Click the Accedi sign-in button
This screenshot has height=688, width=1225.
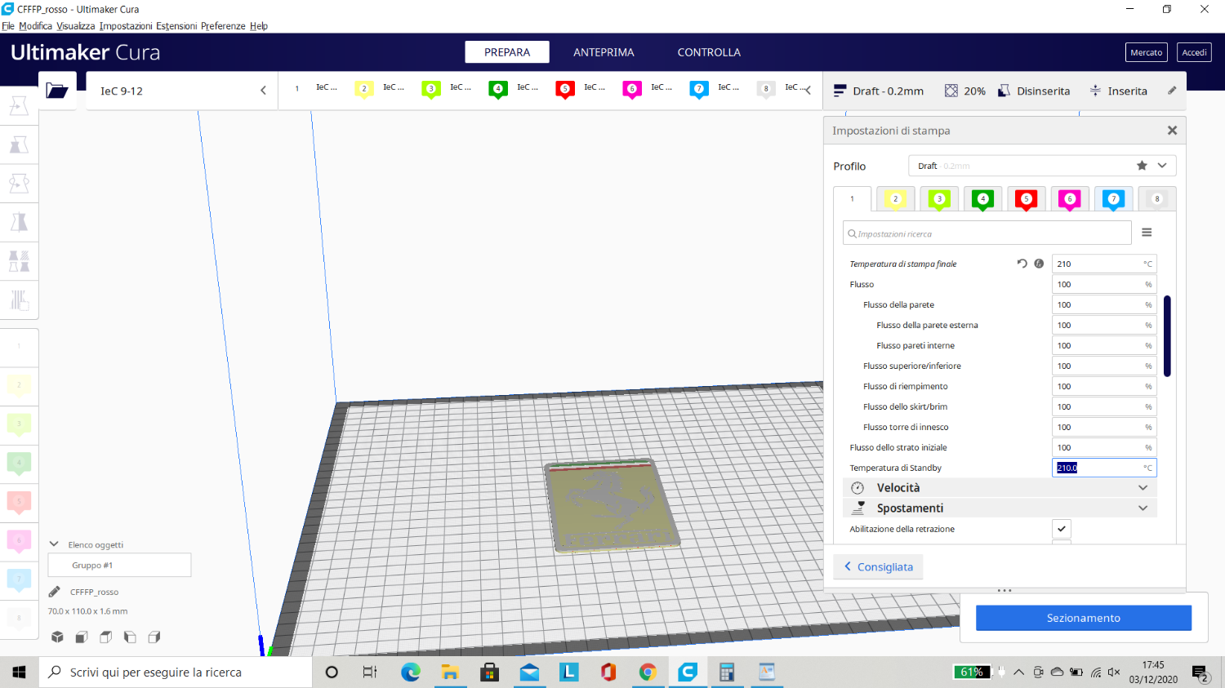click(1194, 52)
